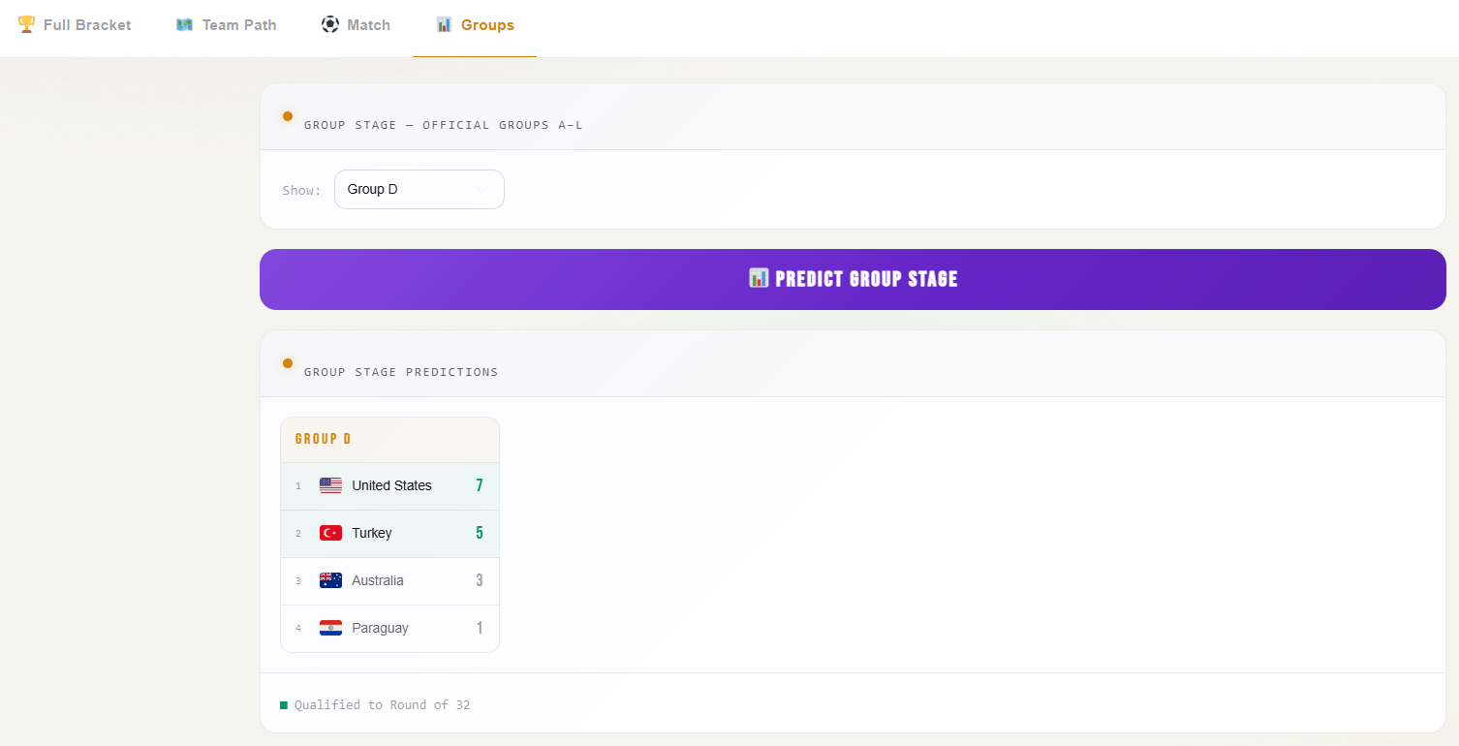
Task: Click the soccer ball icon on Match tab
Action: point(330,24)
